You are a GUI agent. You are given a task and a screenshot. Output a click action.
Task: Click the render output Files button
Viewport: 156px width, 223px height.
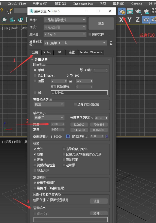tap(99, 213)
